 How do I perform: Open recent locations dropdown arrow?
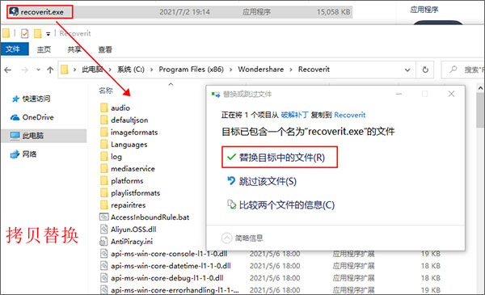[x=38, y=70]
